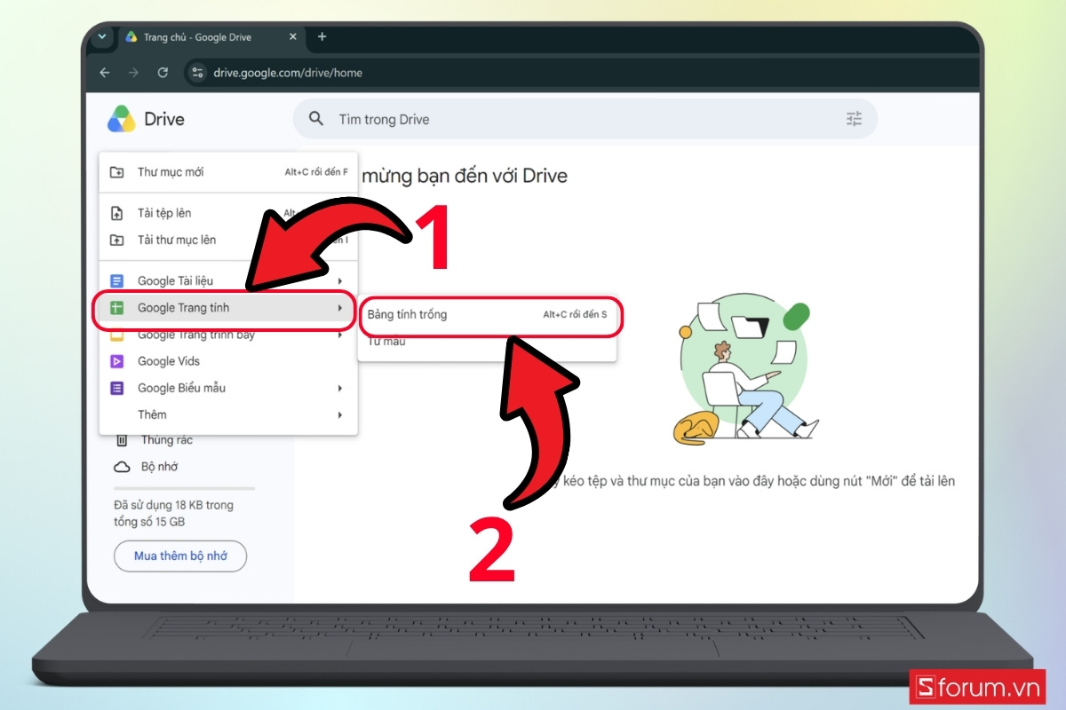This screenshot has width=1066, height=710.
Task: Choose Bảng tính trống in the submenu
Action: point(487,315)
